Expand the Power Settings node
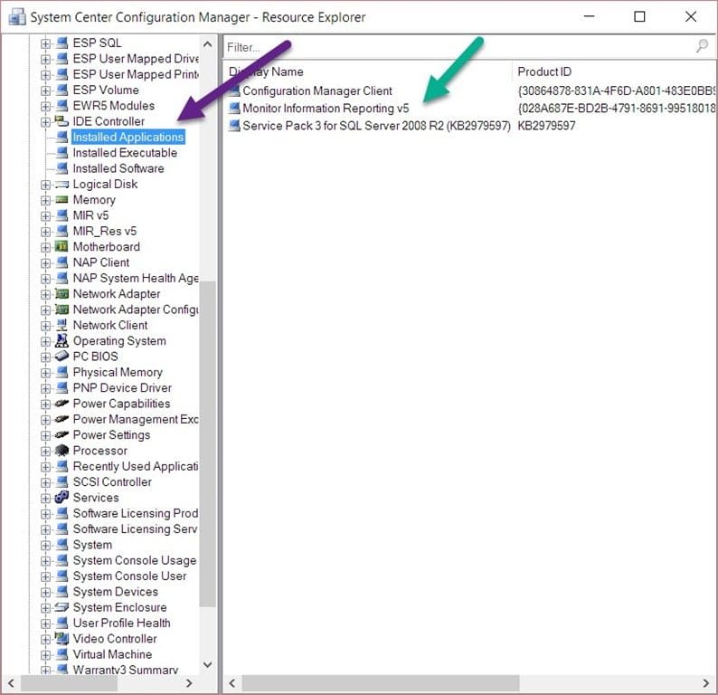The width and height of the screenshot is (718, 695). coord(45,435)
